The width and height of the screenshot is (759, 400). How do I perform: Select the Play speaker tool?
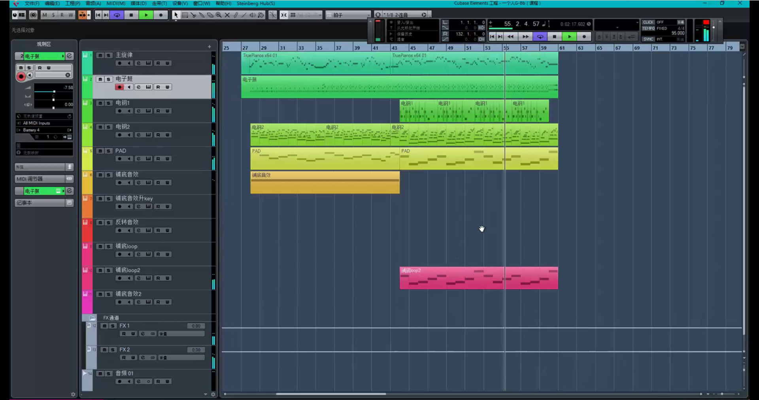point(253,15)
